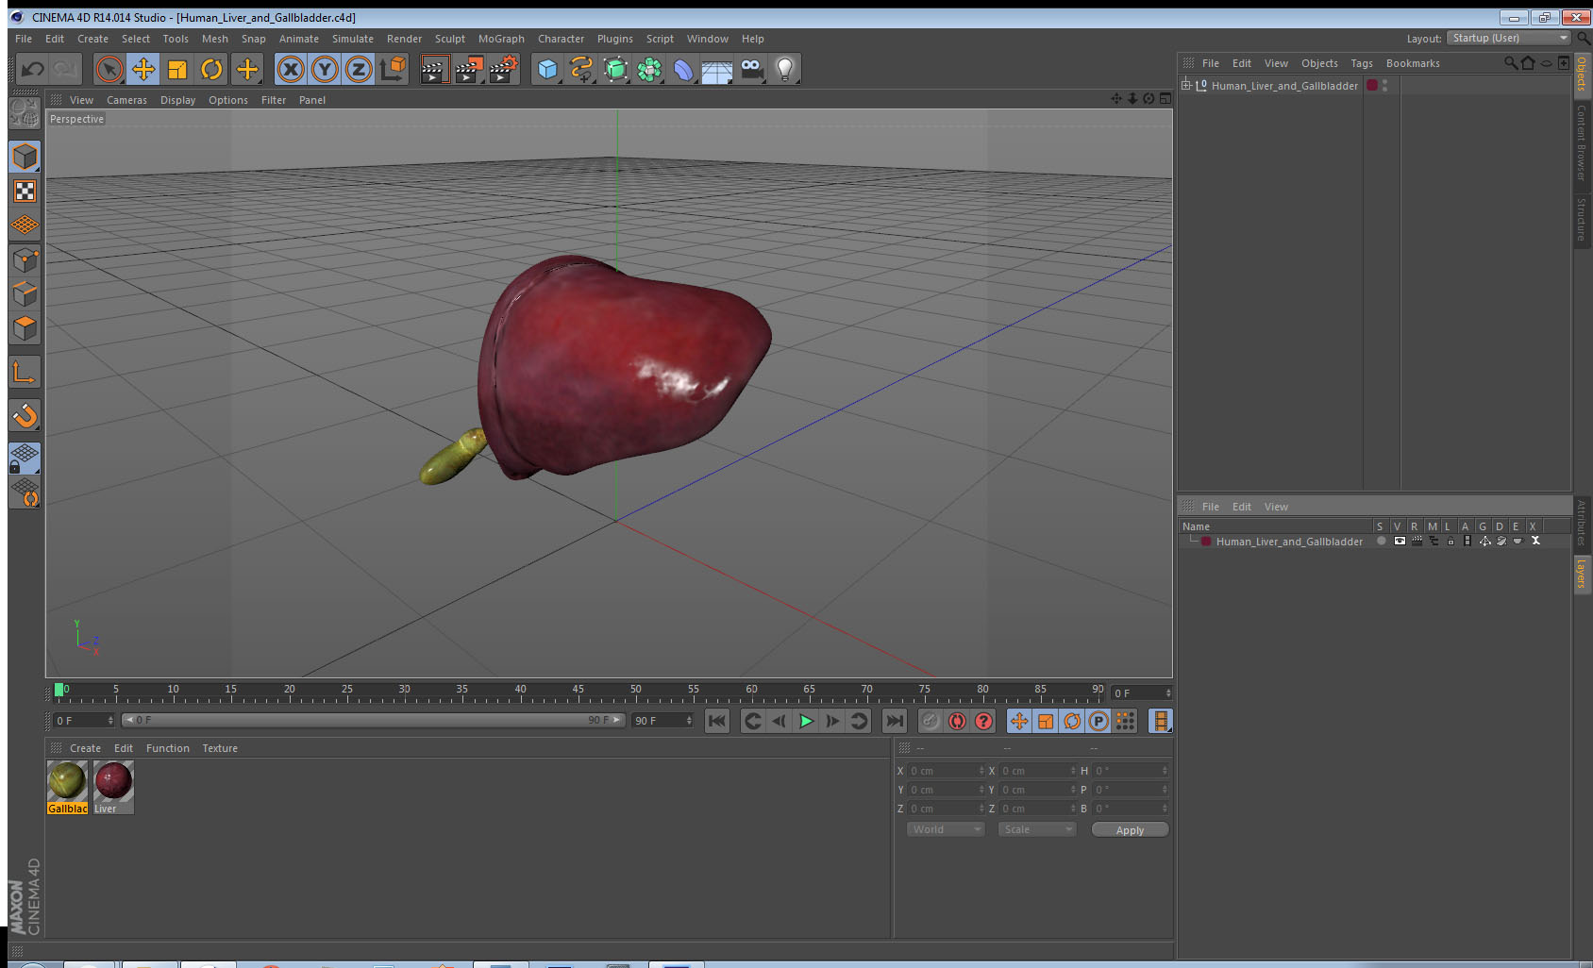The height and width of the screenshot is (968, 1593).
Task: Open the File menu
Action: [x=24, y=39]
